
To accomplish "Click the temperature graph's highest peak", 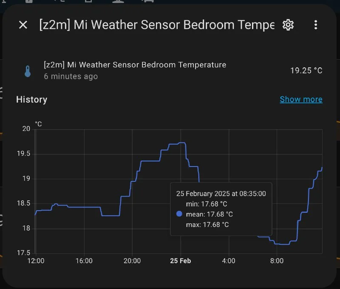I will click(x=182, y=143).
